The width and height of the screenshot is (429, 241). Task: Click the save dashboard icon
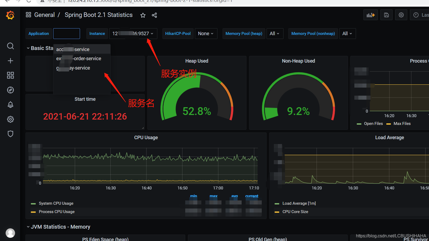386,15
